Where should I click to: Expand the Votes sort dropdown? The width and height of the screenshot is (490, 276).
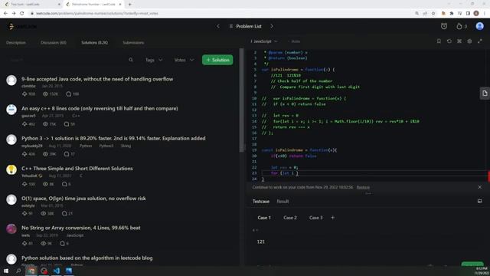click(184, 60)
